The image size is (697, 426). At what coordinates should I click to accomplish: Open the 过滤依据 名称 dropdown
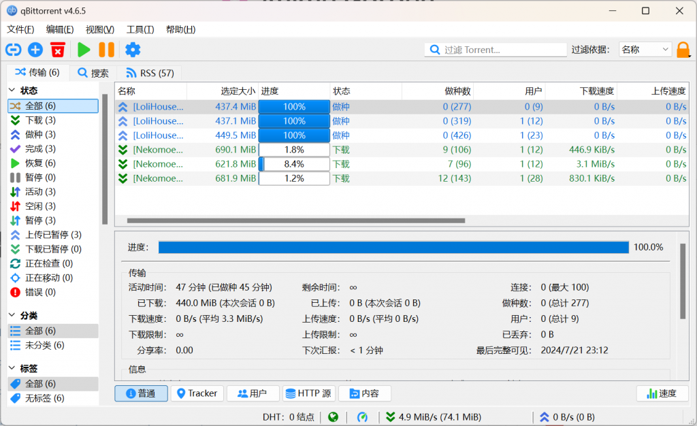(x=645, y=50)
